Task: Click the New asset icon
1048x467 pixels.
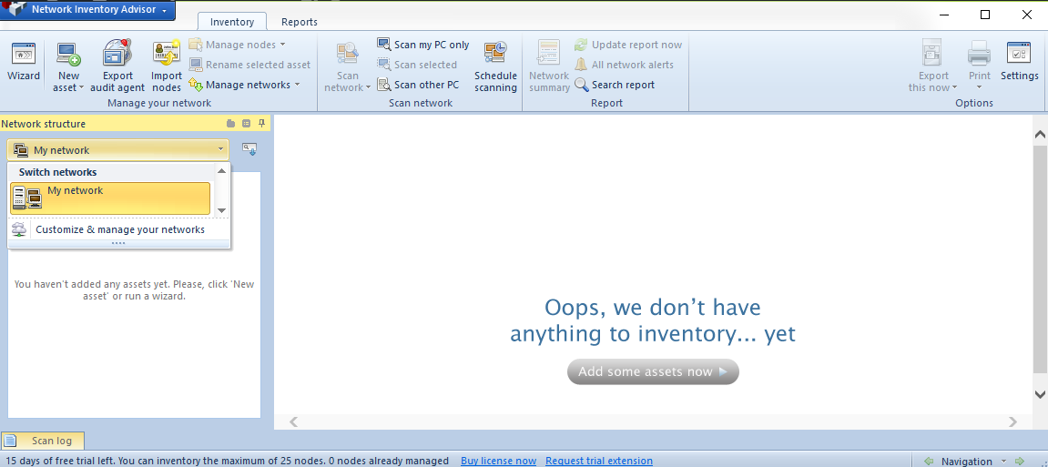Action: pos(68,54)
